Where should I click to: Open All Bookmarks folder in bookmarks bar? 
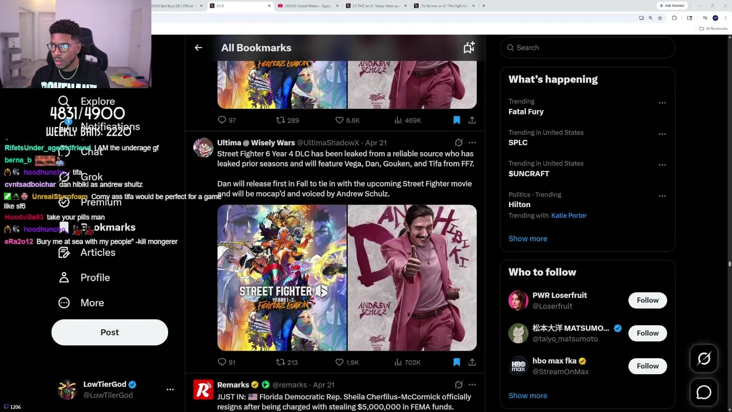[x=714, y=29]
